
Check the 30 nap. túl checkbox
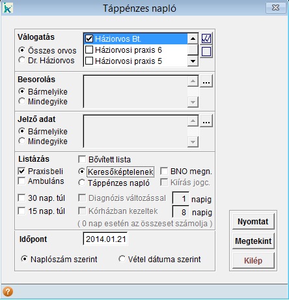[x=21, y=198]
